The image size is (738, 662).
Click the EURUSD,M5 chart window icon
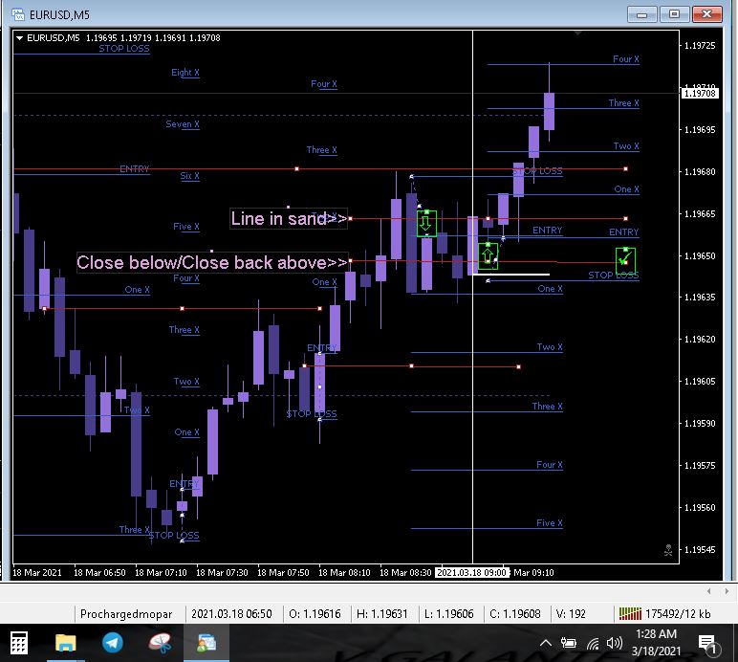tap(18, 14)
